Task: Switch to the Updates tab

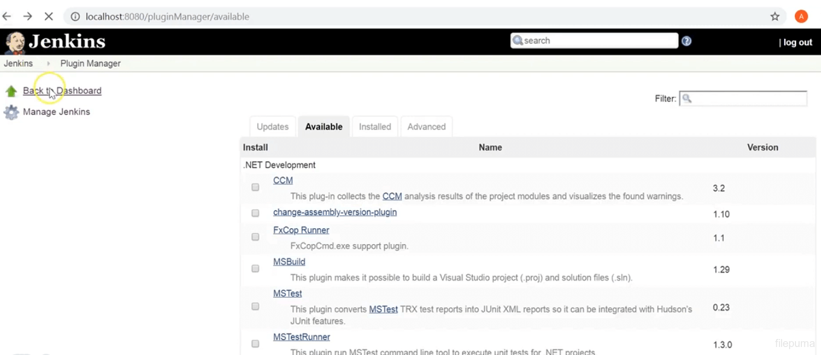Action: point(273,127)
